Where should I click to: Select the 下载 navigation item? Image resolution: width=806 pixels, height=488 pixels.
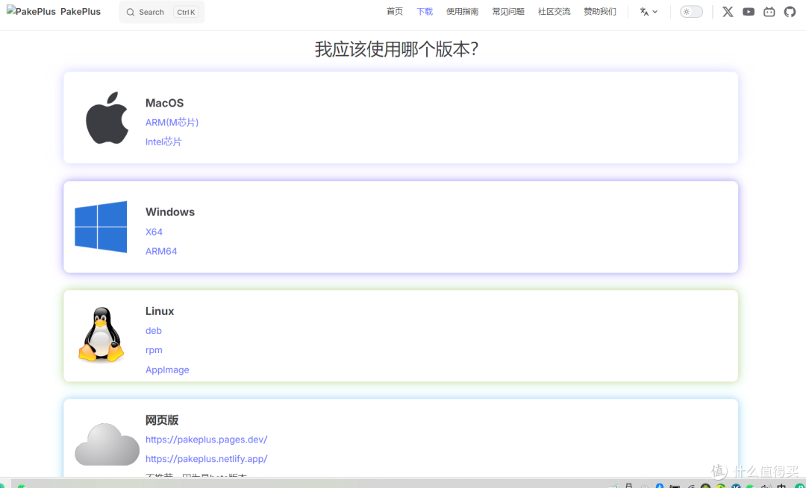425,12
